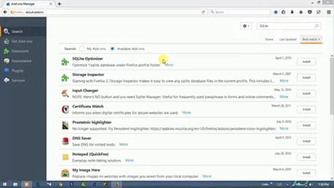Select the Add-ons Manager browser tab
Screen dimensions: 334x188
[29, 4]
